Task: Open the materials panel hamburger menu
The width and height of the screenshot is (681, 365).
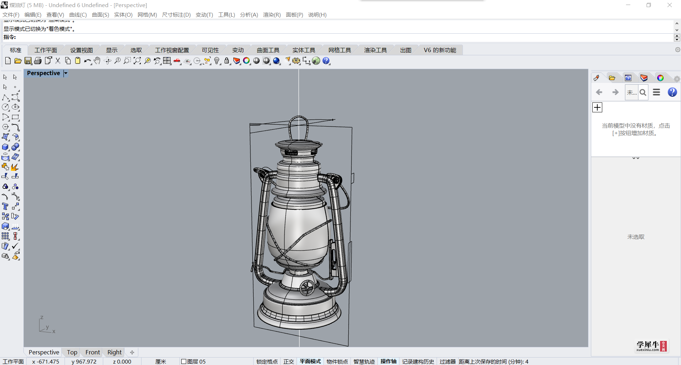Action: point(657,92)
